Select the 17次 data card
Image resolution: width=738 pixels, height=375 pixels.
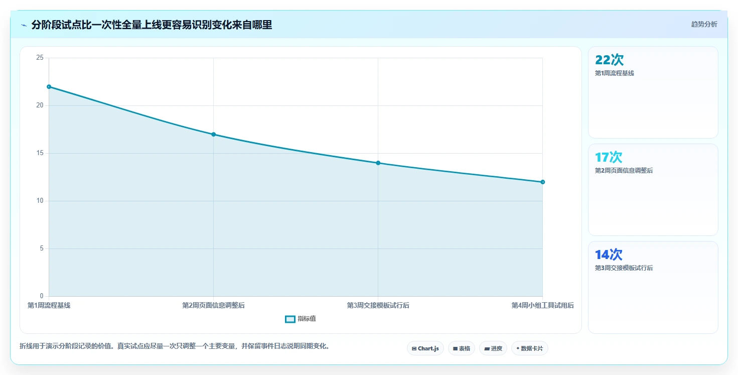(x=653, y=190)
